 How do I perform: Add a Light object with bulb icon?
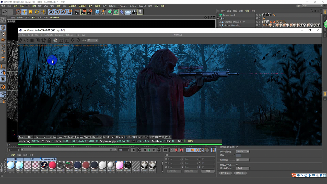tap(140, 12)
